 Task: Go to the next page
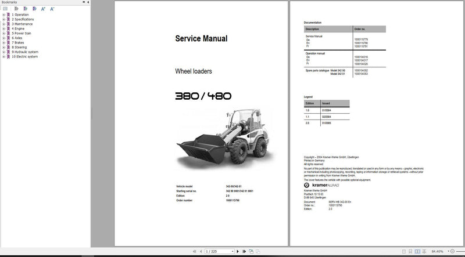[x=238, y=251]
